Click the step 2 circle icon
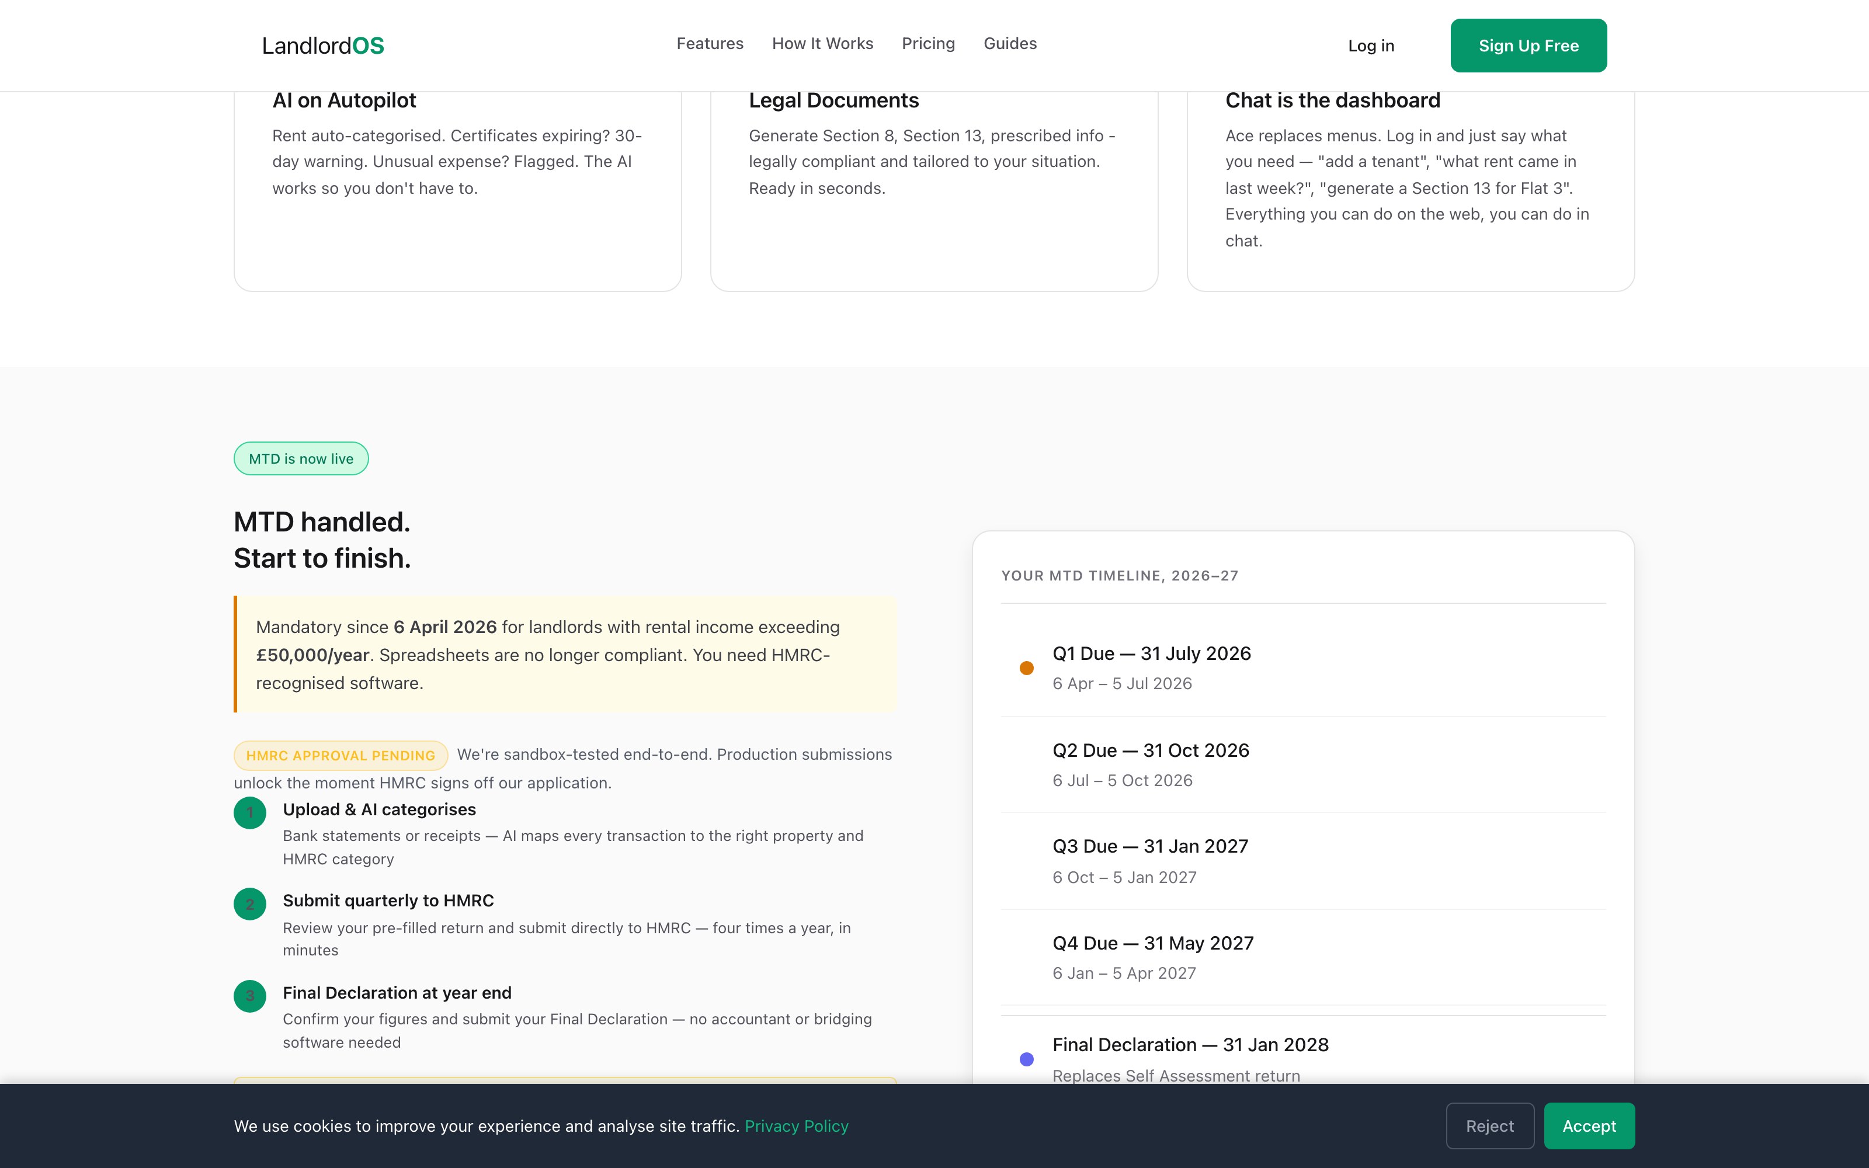The height and width of the screenshot is (1168, 1869). pos(250,904)
